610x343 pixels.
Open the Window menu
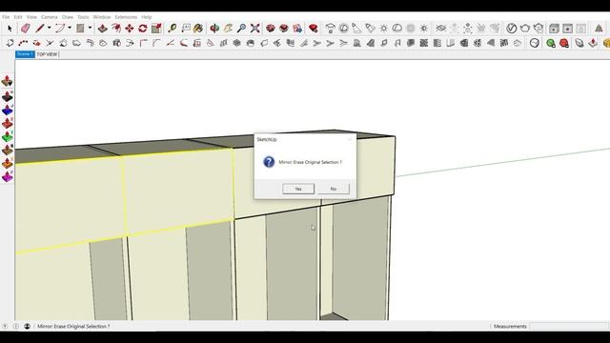click(102, 17)
